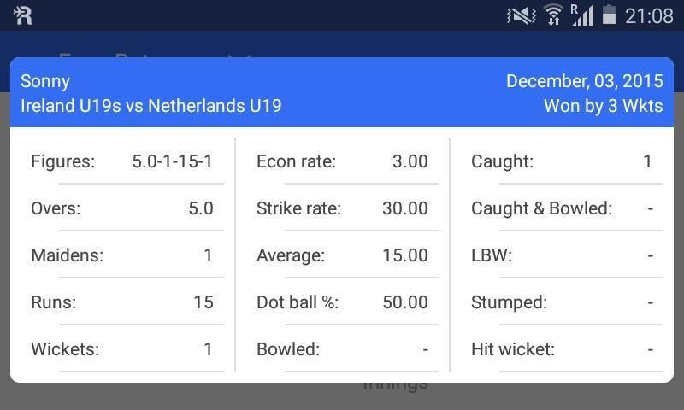684x410 pixels.
Task: Select Ireland U19s vs Netherlands U19 title
Action: (151, 106)
